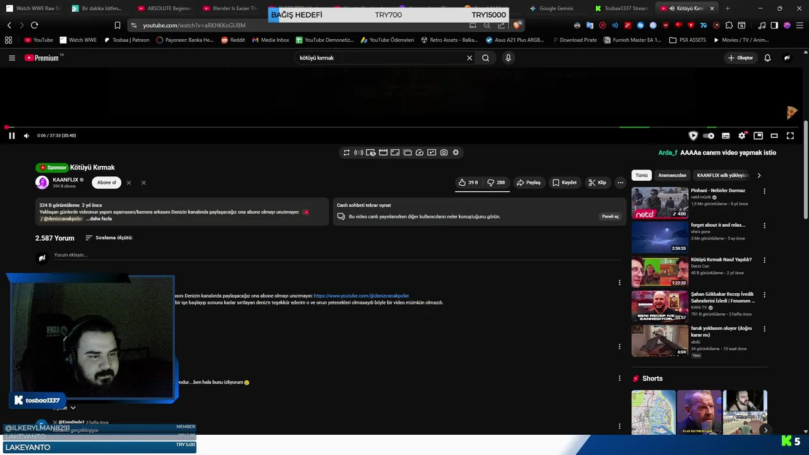Screen dimensions: 809x455
Task: Create a clip with Klip
Action: pyautogui.click(x=597, y=183)
